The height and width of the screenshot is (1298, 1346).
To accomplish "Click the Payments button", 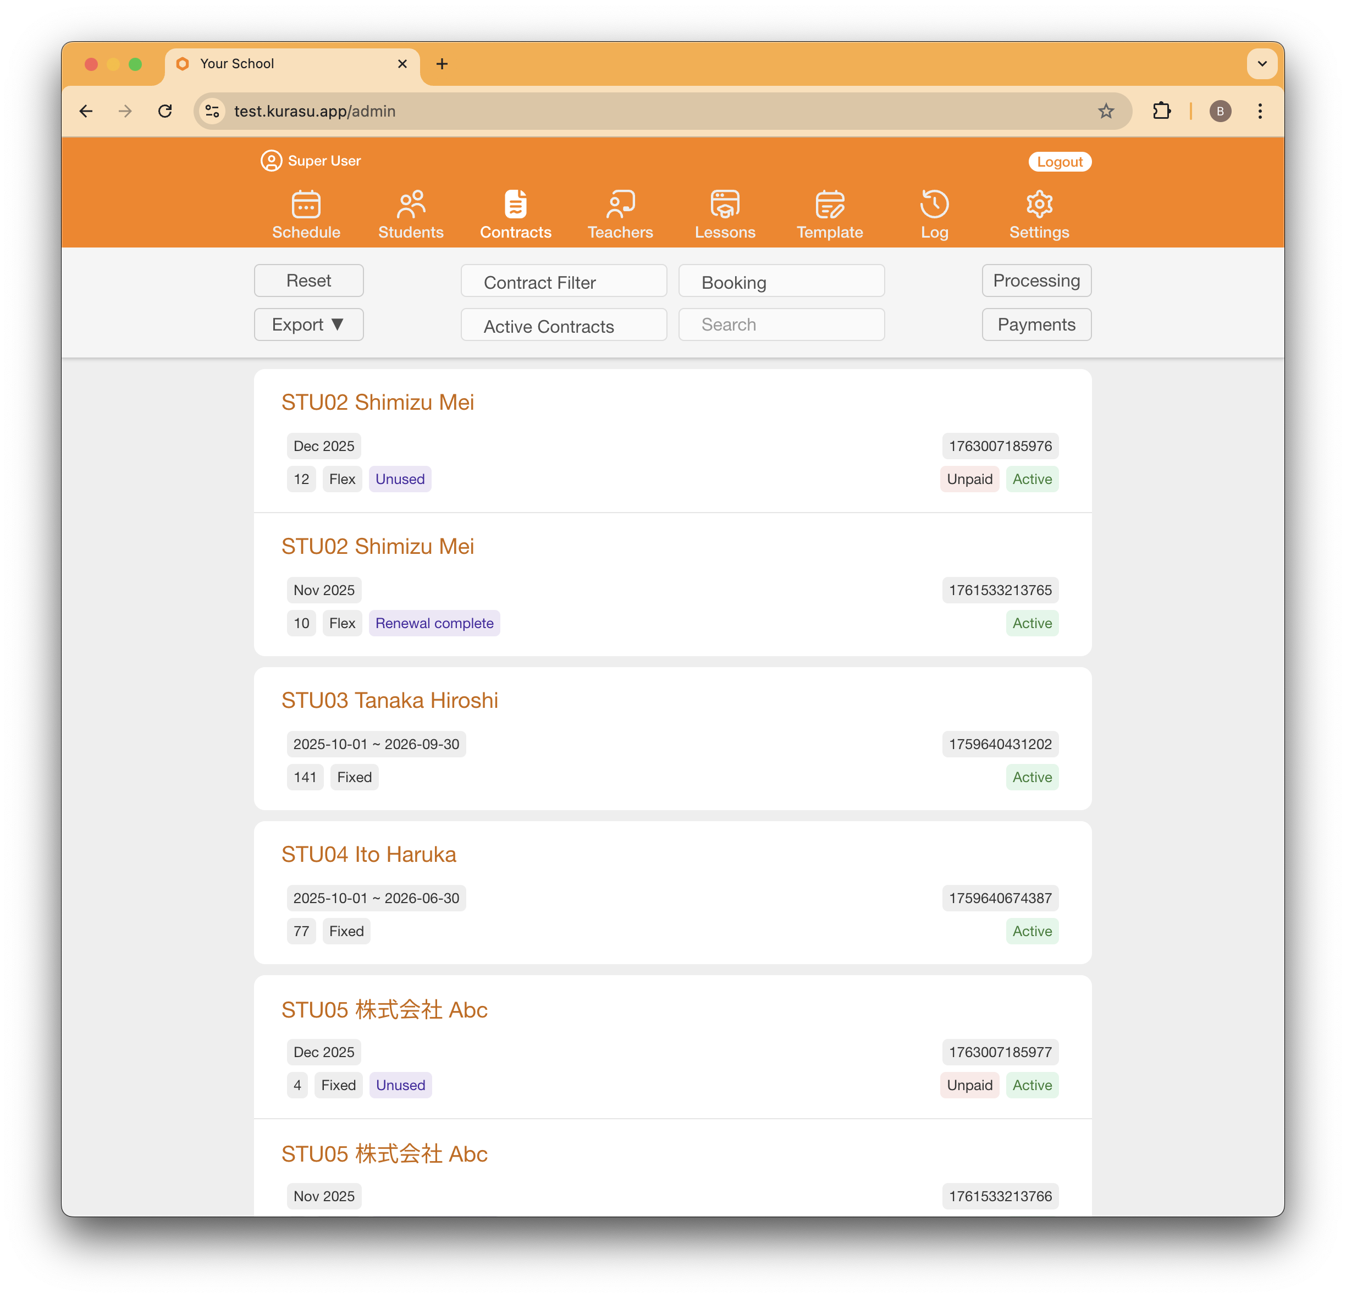I will pyautogui.click(x=1036, y=324).
